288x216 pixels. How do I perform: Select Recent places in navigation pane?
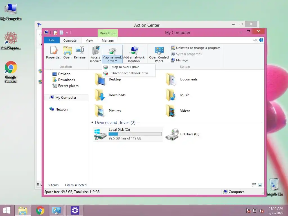(x=65, y=85)
